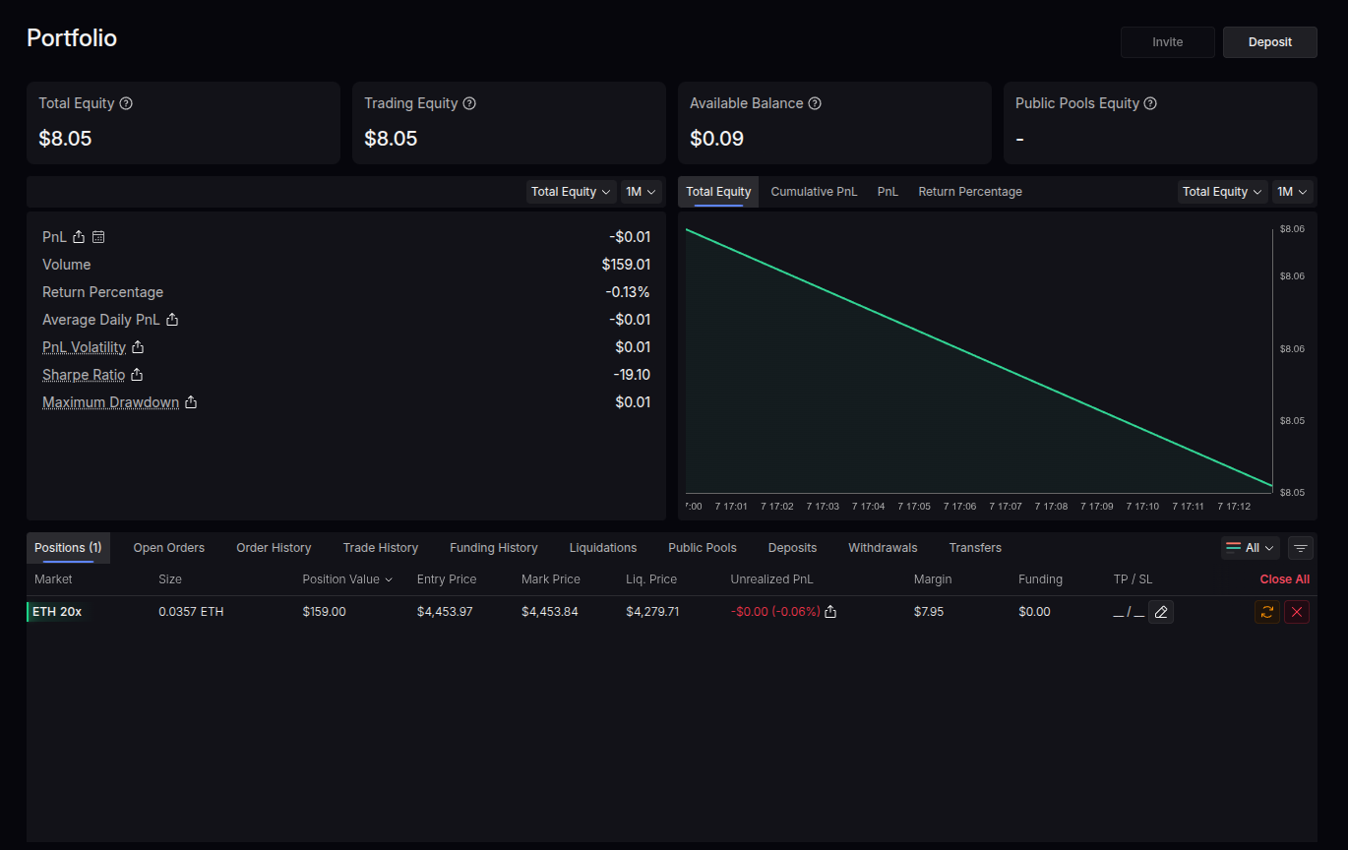The height and width of the screenshot is (850, 1348).
Task: Sort by the Position Value column
Action: (x=346, y=579)
